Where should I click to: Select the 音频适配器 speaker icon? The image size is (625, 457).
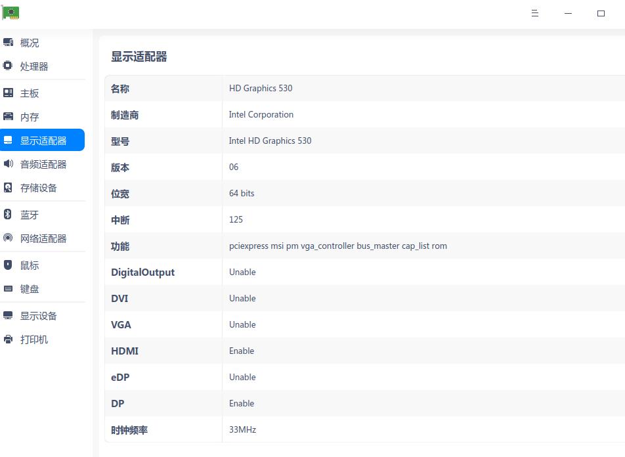(x=9, y=163)
